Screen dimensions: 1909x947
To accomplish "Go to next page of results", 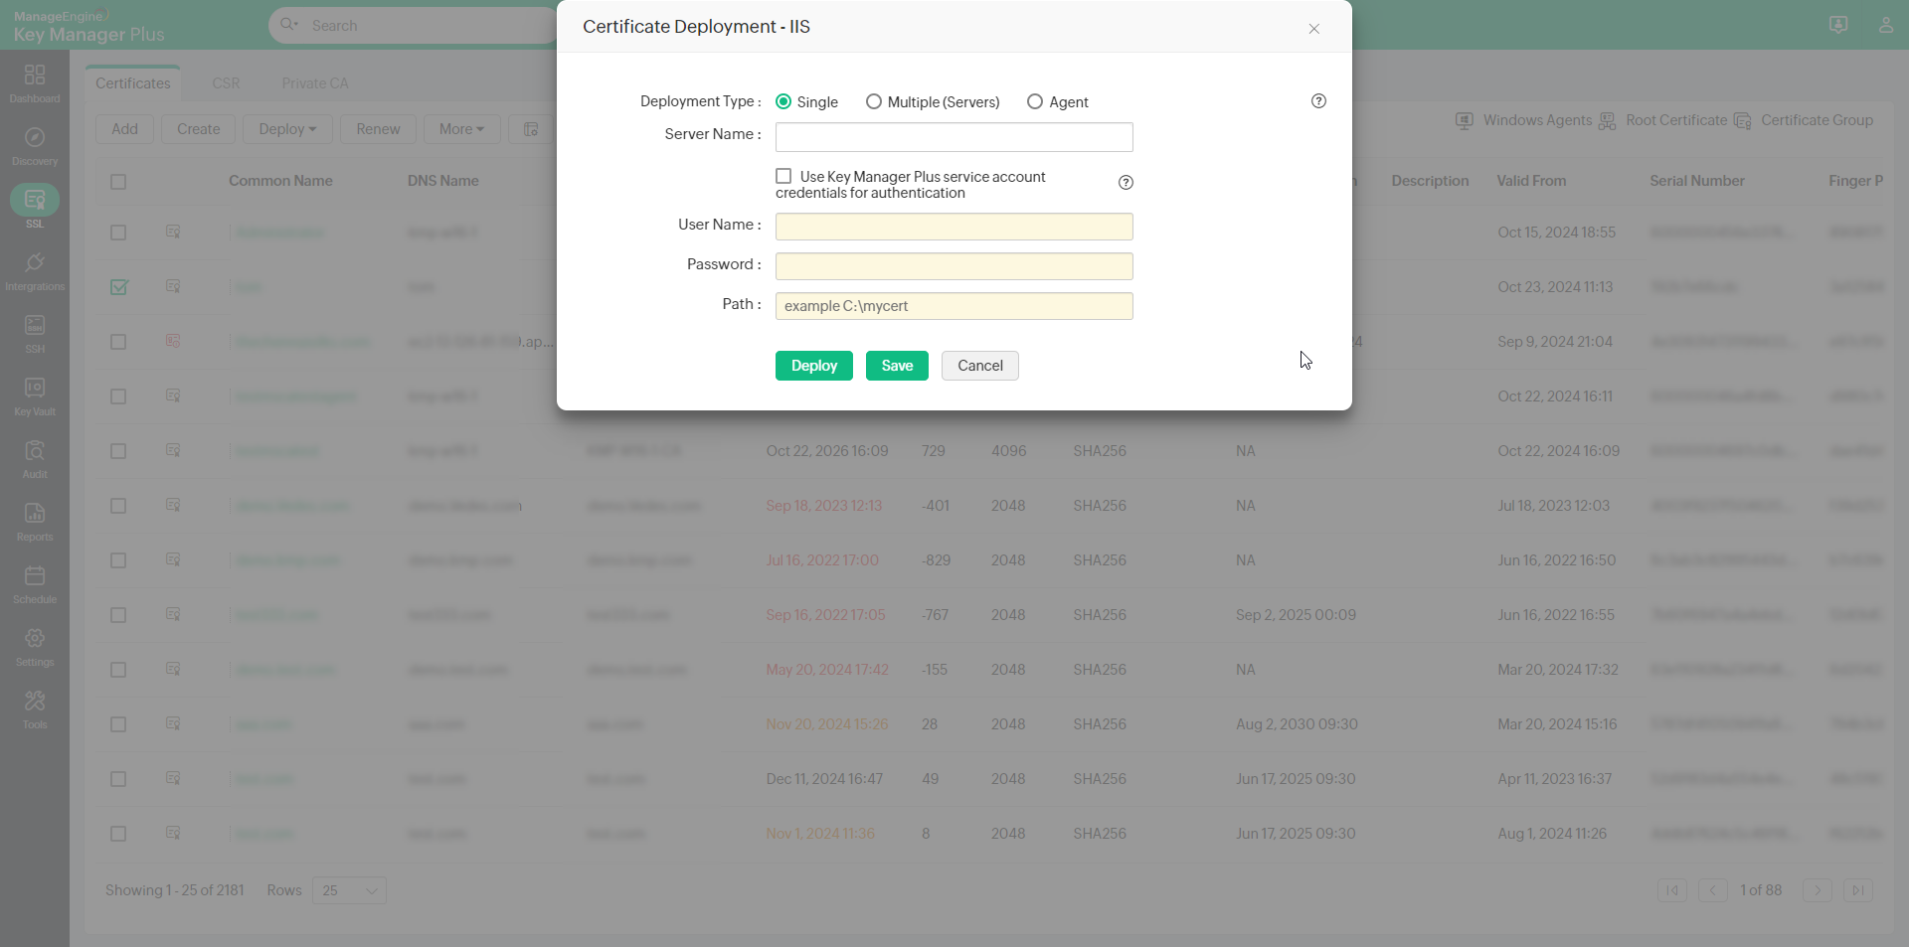I will (x=1818, y=890).
